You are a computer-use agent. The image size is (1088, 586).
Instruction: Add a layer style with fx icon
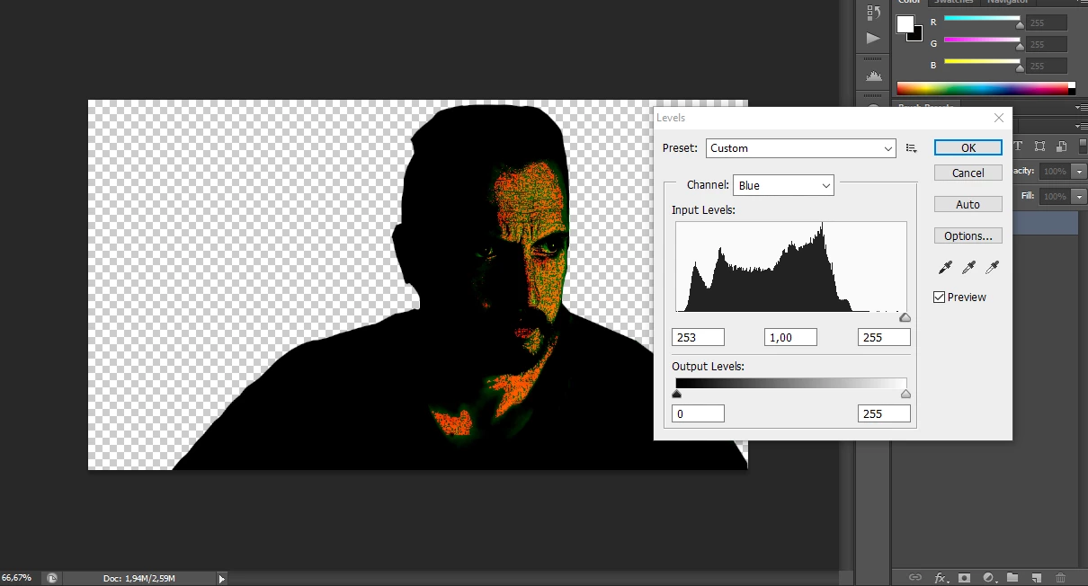click(941, 577)
